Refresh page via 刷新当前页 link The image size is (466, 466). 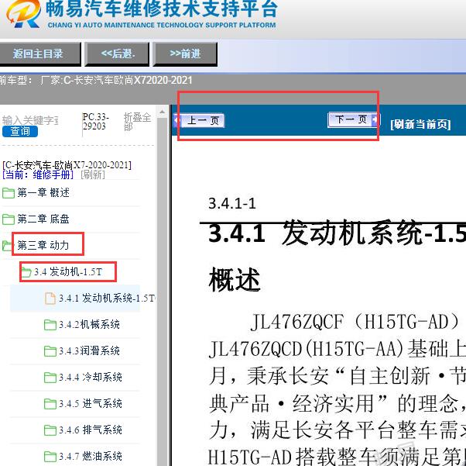[420, 124]
